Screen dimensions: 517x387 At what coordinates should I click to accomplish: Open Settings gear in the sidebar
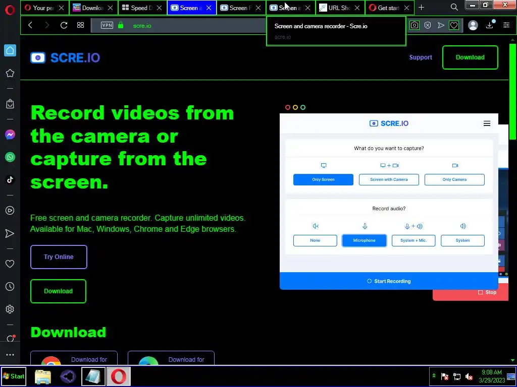(10, 309)
